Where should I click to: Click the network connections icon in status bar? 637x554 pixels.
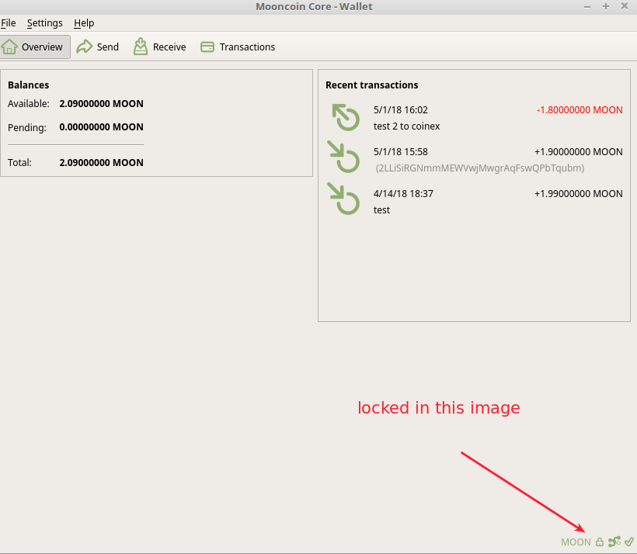(614, 542)
